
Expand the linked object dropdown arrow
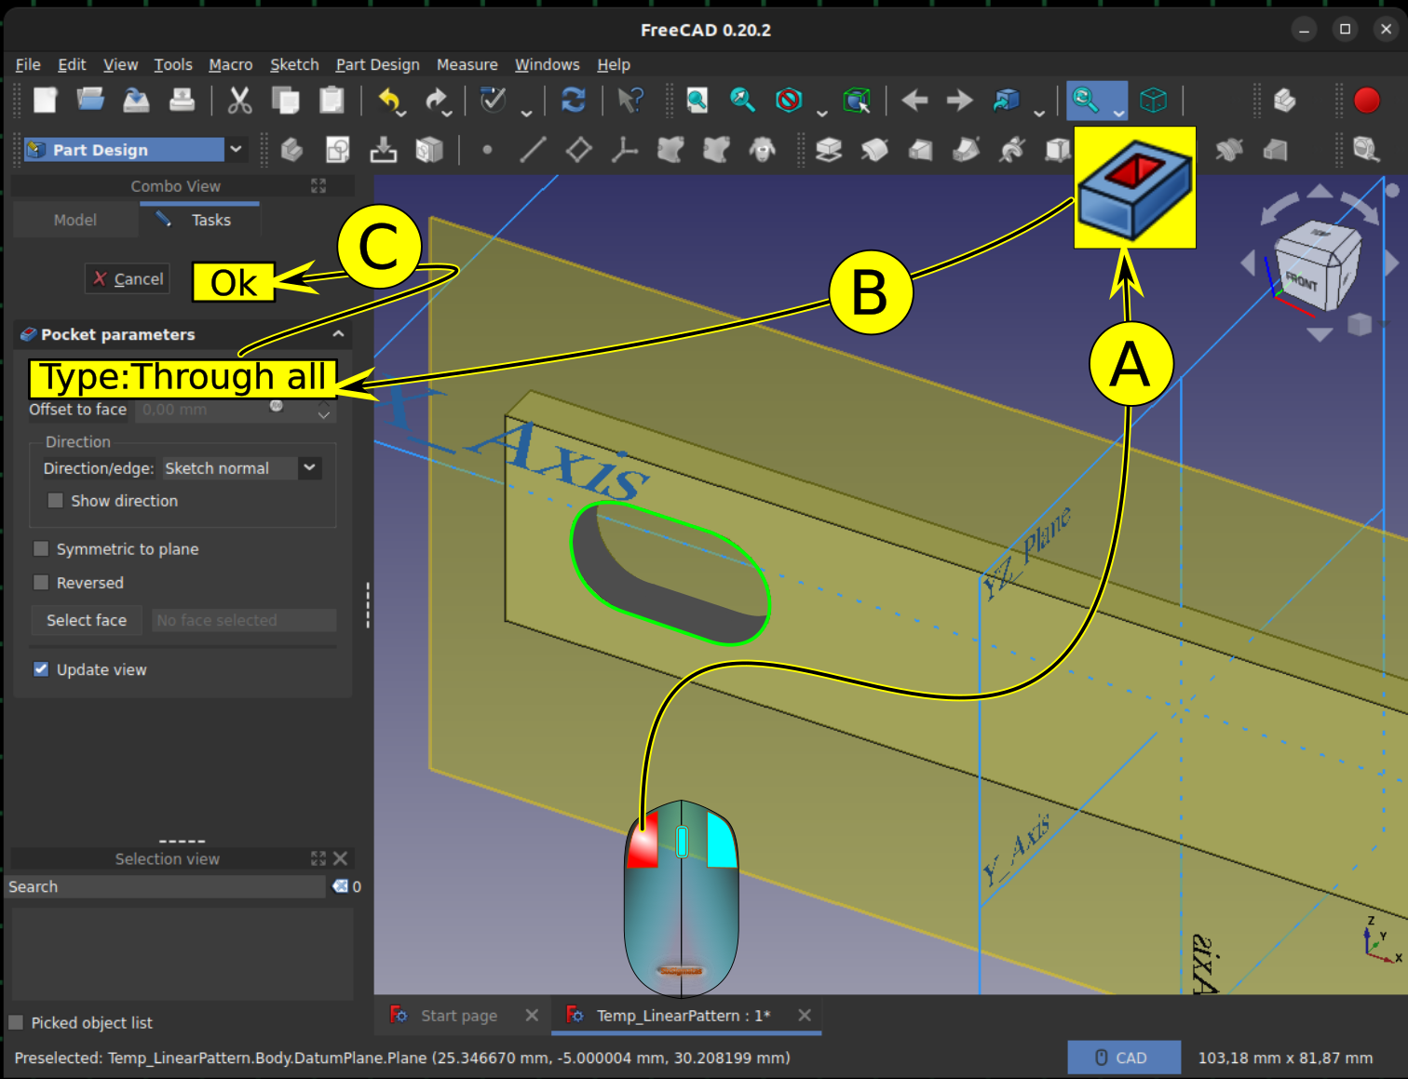click(1039, 114)
